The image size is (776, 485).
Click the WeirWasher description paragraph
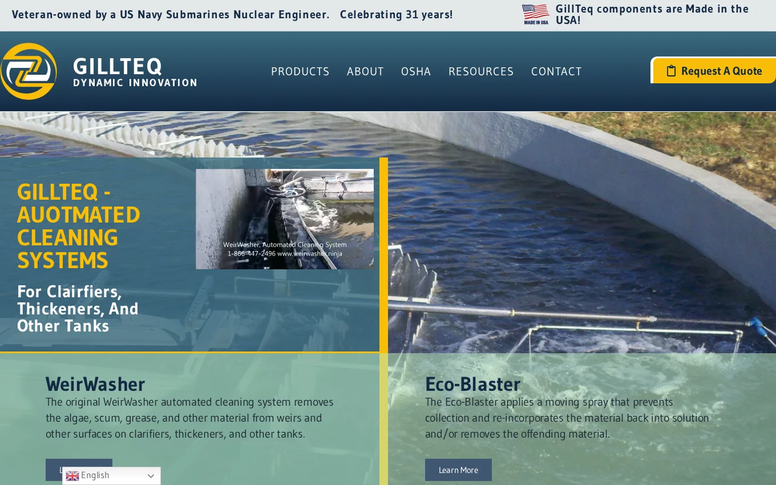(189, 418)
